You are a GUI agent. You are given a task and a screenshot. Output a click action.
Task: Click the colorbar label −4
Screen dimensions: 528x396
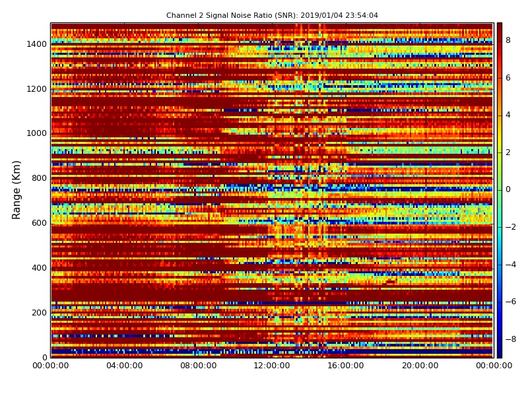click(x=511, y=265)
